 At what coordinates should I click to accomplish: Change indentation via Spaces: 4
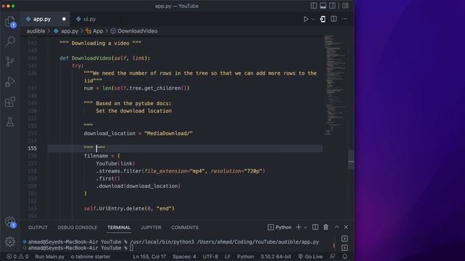click(x=184, y=257)
